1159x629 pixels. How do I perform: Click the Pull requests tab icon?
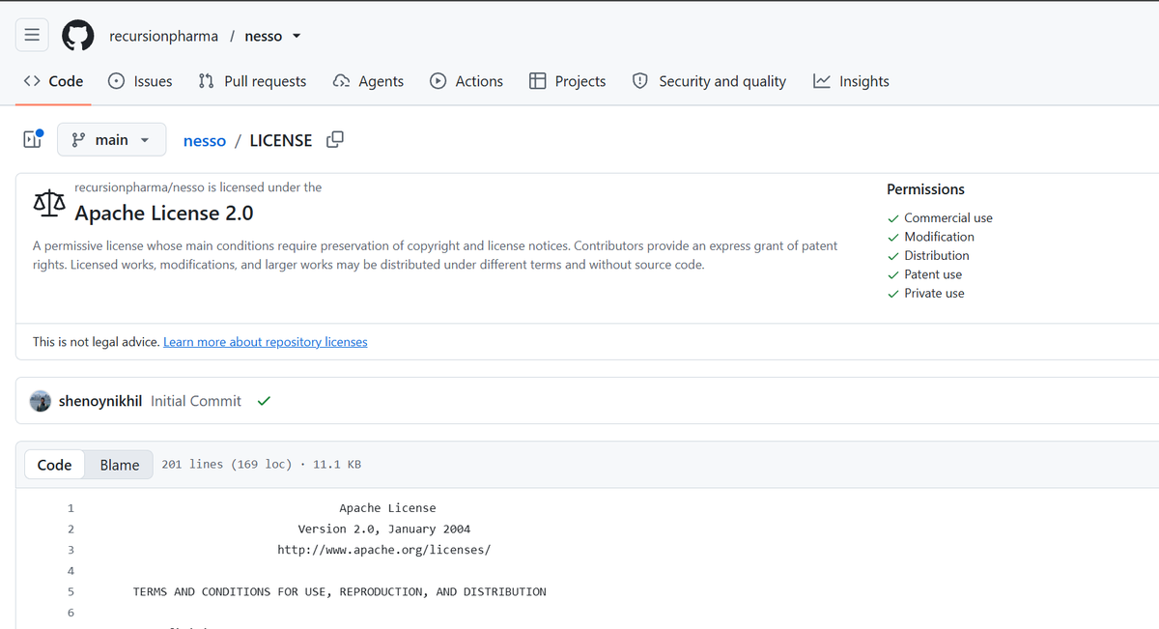click(206, 81)
